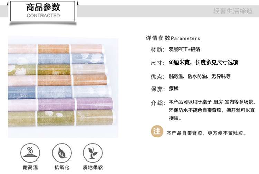
Task: Open the wallpaper rolls product photo
Action: click(x=63, y=87)
